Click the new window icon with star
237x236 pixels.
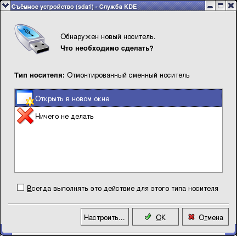[x=25, y=98]
